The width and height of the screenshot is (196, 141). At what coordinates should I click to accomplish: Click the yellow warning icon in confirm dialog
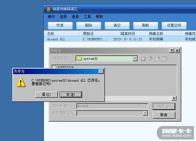pos(21,82)
